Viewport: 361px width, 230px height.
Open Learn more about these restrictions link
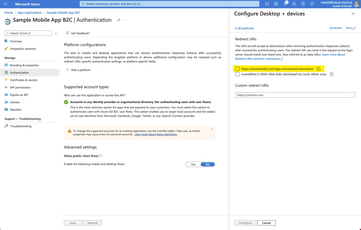tap(155, 134)
